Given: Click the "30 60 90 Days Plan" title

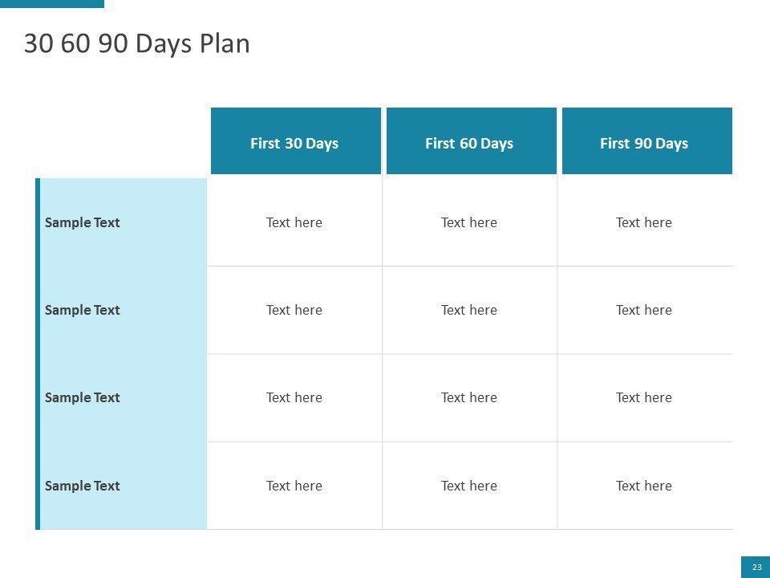Looking at the screenshot, I should coord(137,44).
